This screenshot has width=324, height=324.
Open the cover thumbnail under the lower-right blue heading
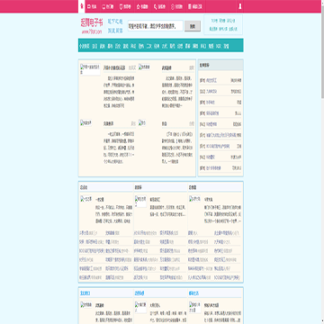[194, 307]
